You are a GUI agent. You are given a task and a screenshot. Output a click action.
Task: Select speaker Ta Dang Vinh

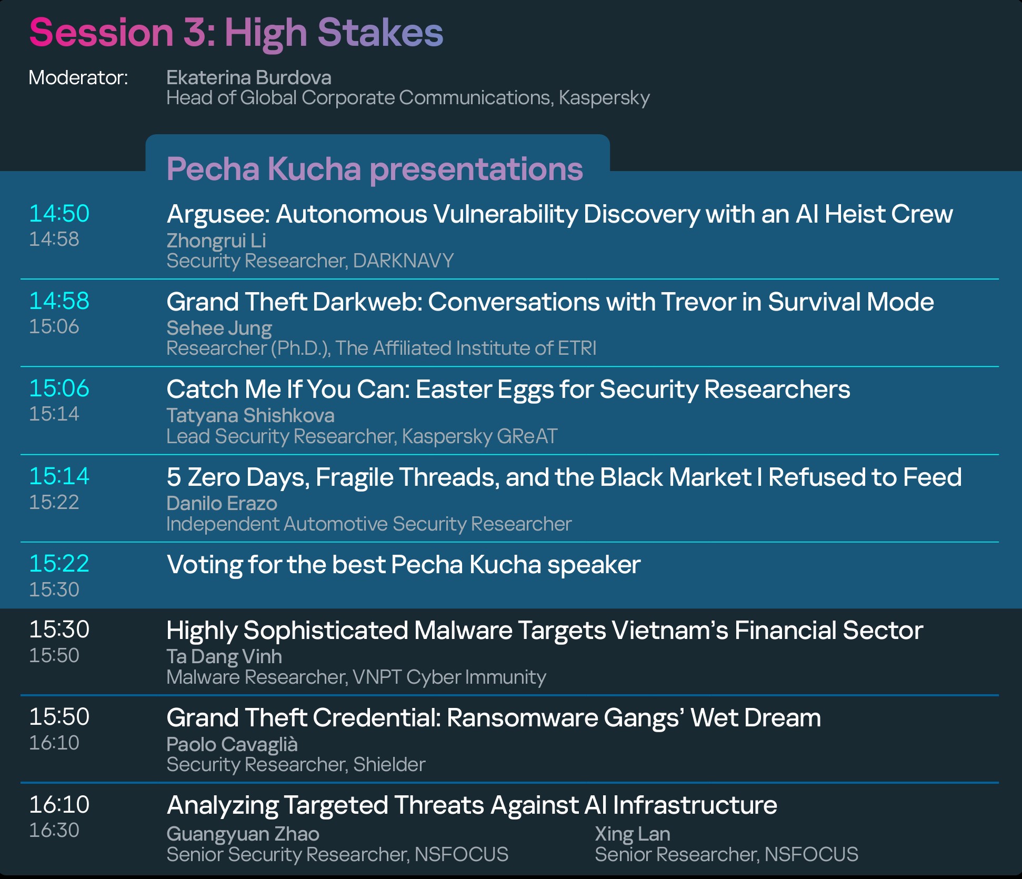pos(224,656)
